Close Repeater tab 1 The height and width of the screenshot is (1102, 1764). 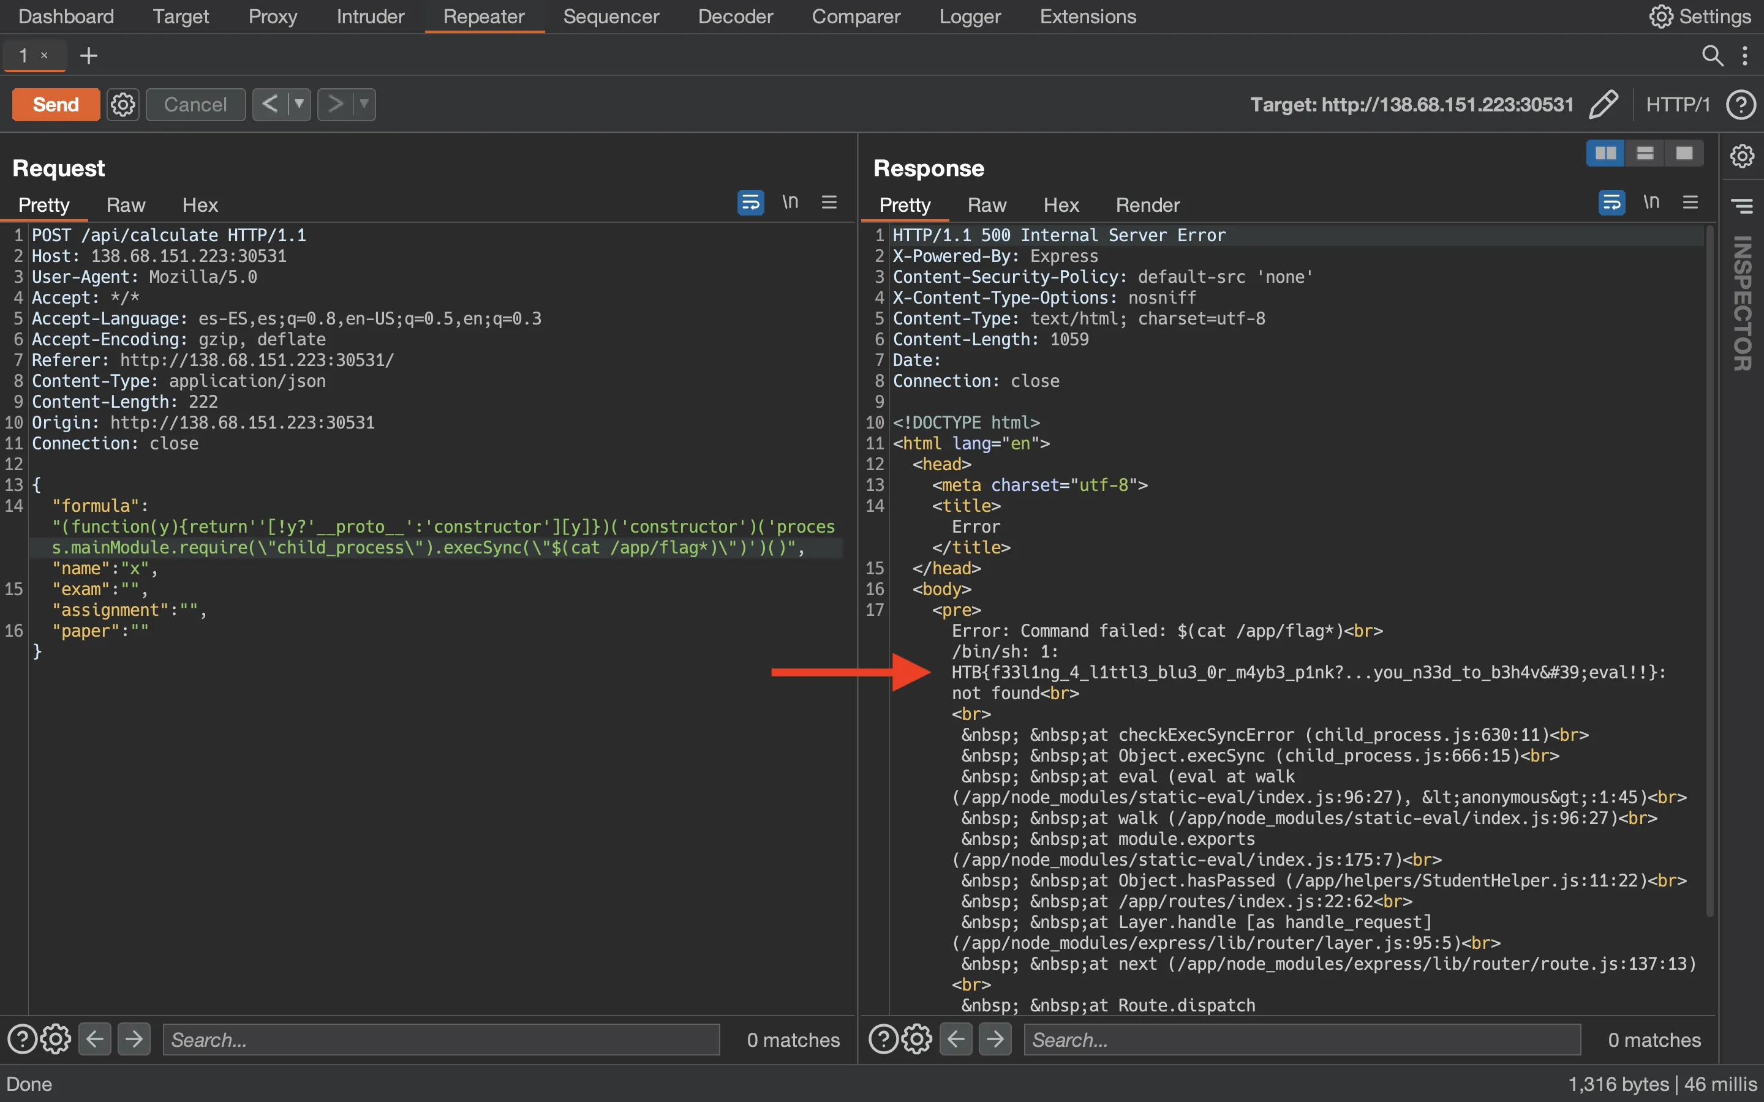tap(45, 55)
